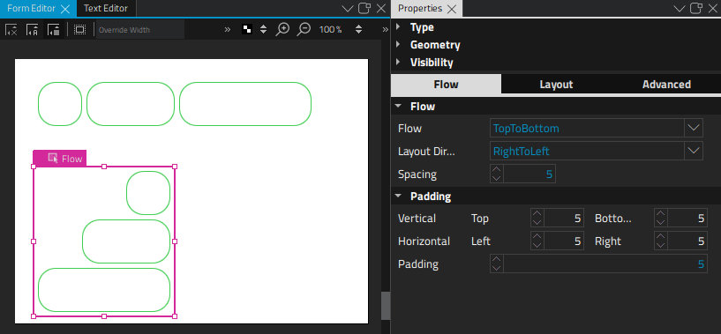Click the checkerboard background color swatch
Screen dimensions: 721x334
coord(247,29)
